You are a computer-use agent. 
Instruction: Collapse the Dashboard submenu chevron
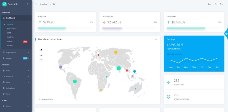(x=28, y=18)
